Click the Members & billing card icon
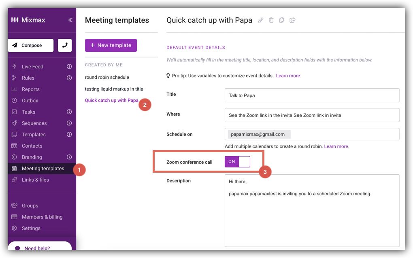Viewport: 413px width, 258px height. coord(14,217)
